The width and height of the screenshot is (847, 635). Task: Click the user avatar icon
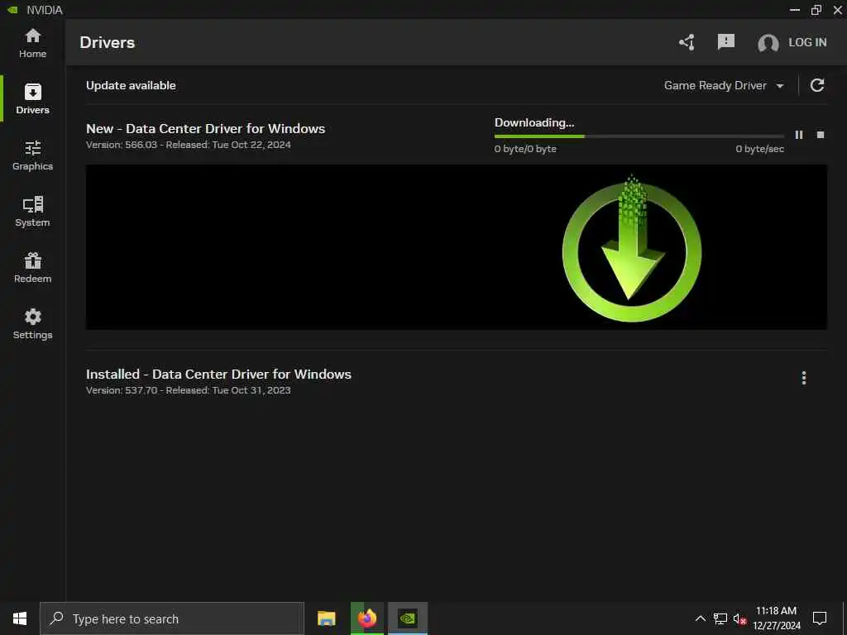[x=768, y=43]
